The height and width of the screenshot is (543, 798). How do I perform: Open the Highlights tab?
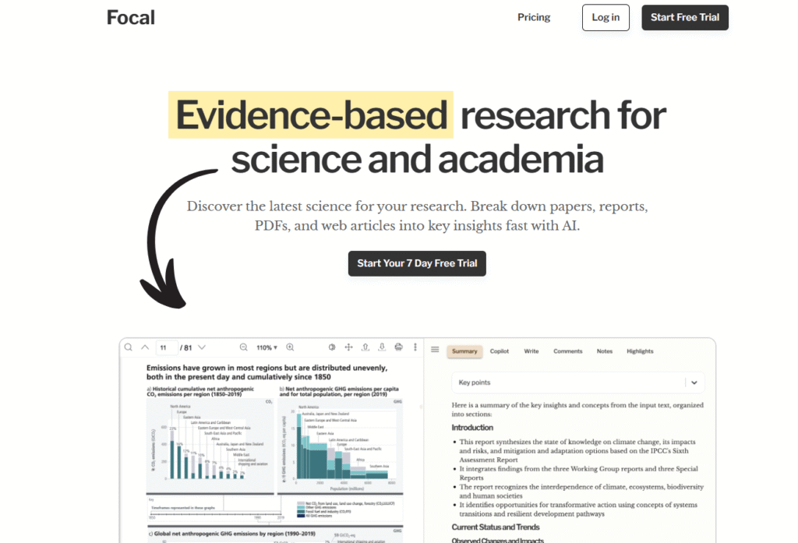click(x=640, y=351)
